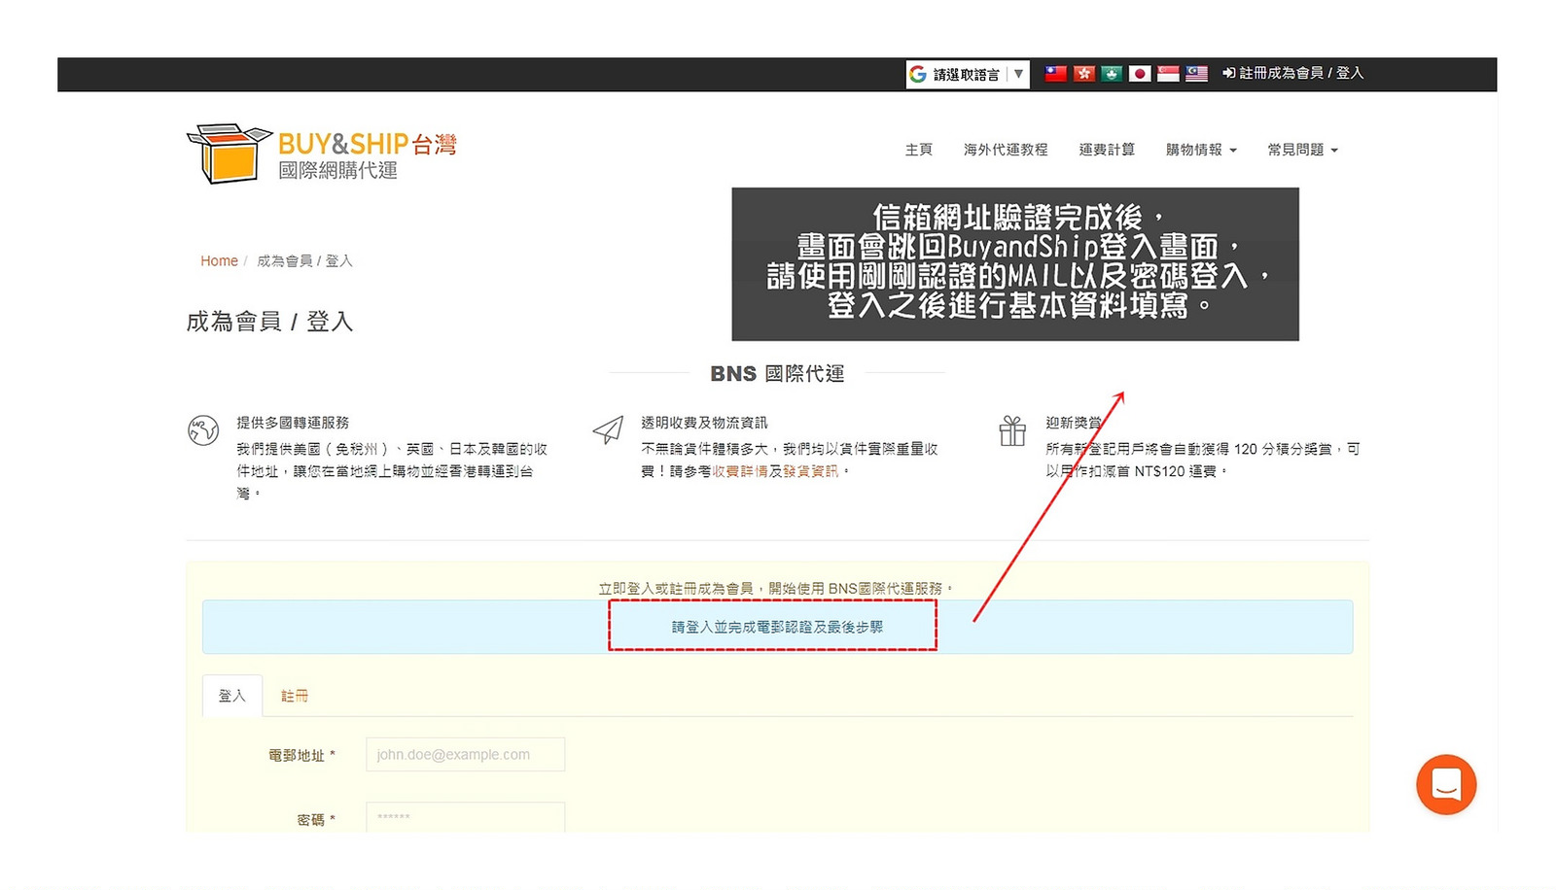Select the Singapore flag icon

coord(1168,74)
